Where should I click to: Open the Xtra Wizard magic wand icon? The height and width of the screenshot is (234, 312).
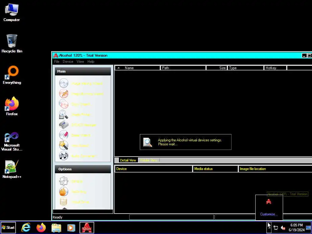[64, 145]
